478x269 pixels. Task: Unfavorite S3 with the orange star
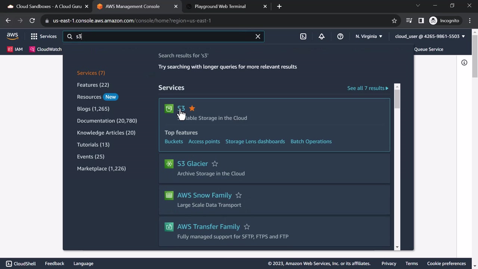tap(192, 108)
